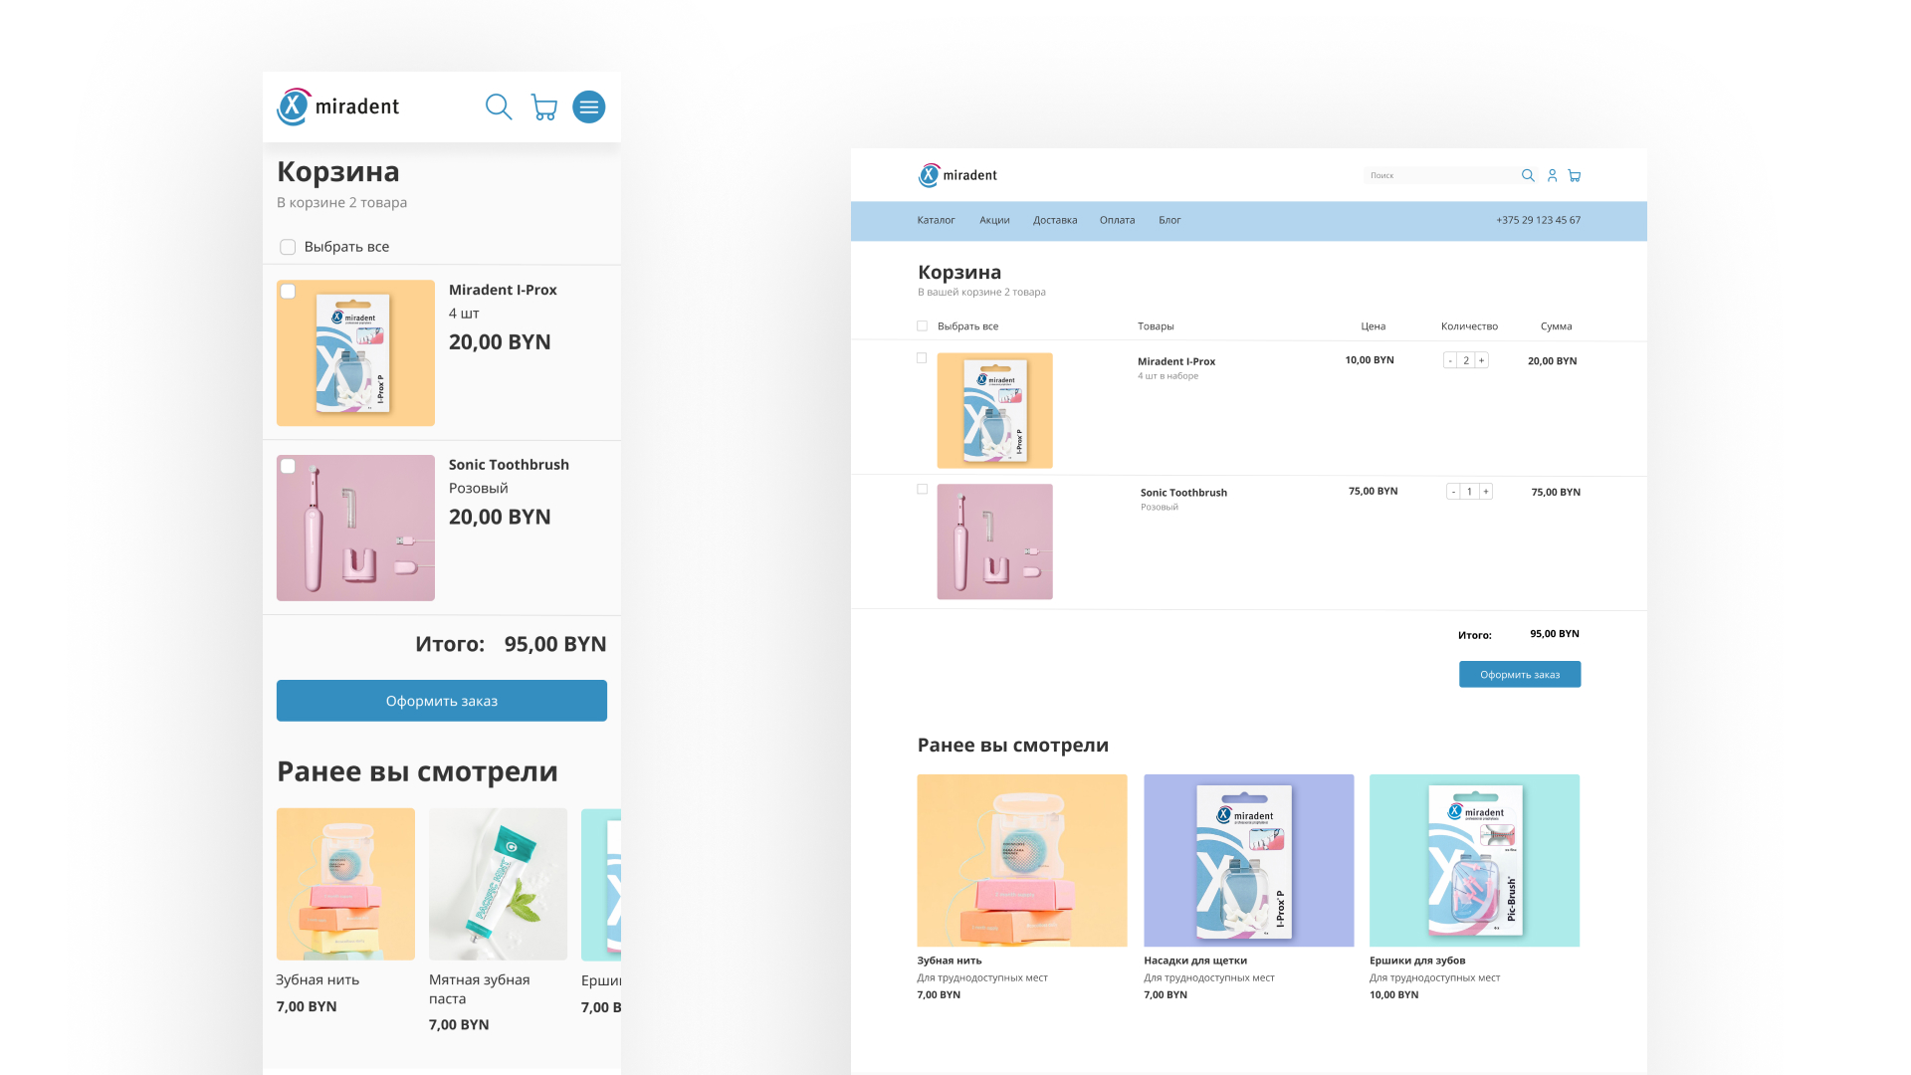The image size is (1911, 1075).
Task: Click the desktop search magnifier icon
Action: click(x=1528, y=175)
